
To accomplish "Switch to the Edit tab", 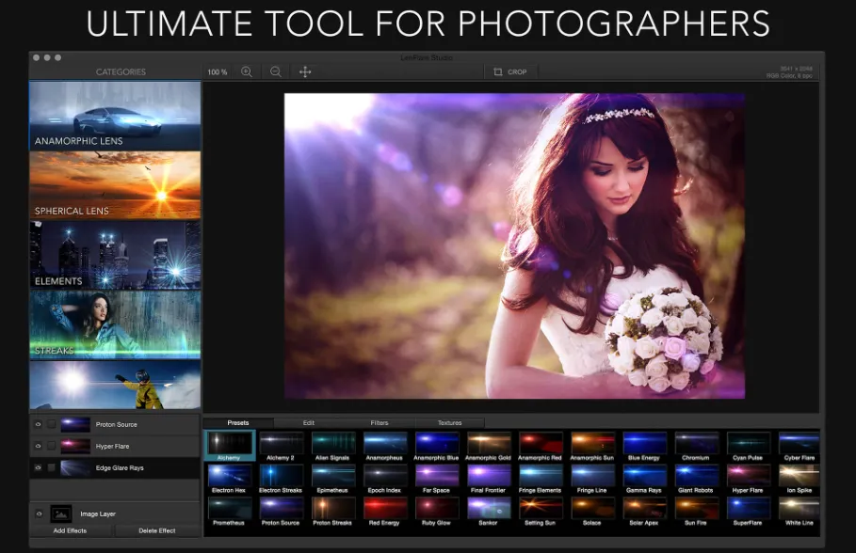I will point(309,422).
